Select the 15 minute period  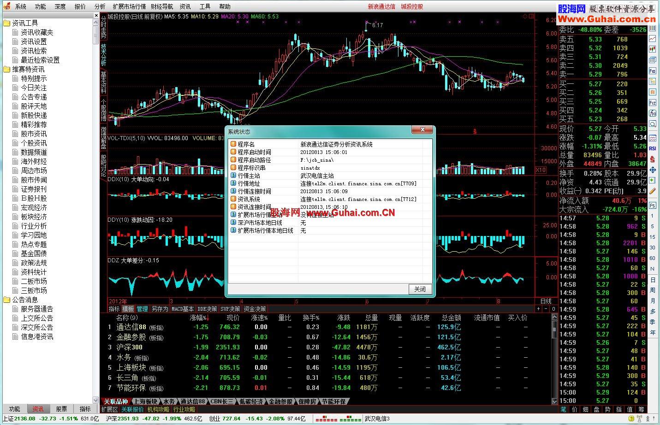click(x=653, y=237)
